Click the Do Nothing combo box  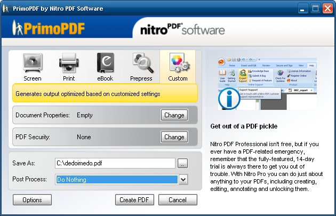(116, 180)
